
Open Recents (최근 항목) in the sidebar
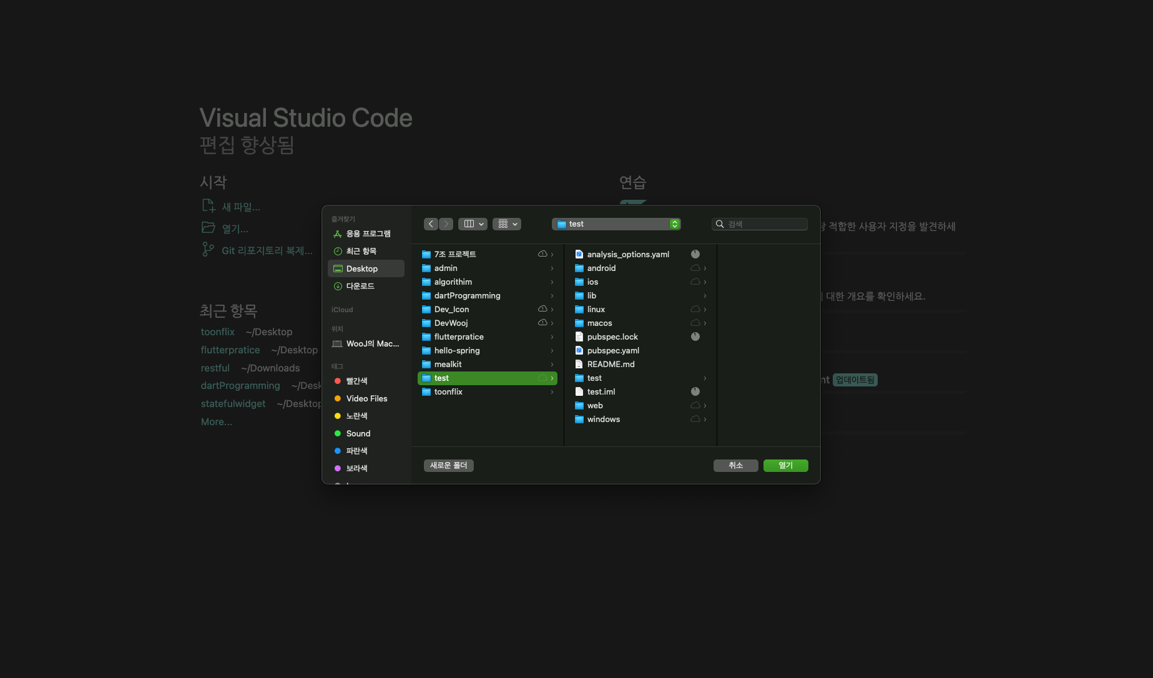pyautogui.click(x=366, y=251)
